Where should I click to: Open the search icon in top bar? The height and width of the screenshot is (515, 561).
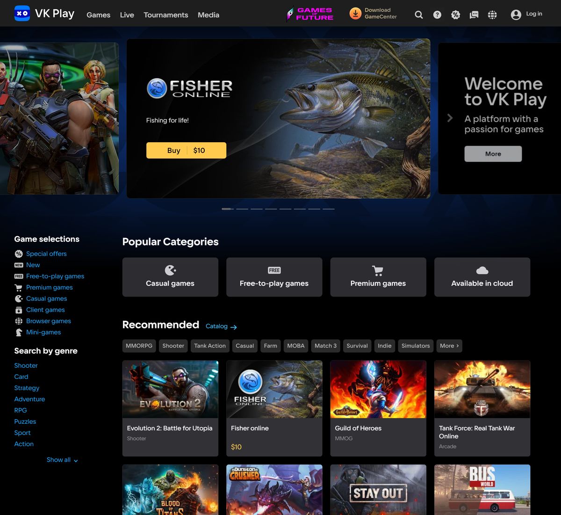coord(418,15)
